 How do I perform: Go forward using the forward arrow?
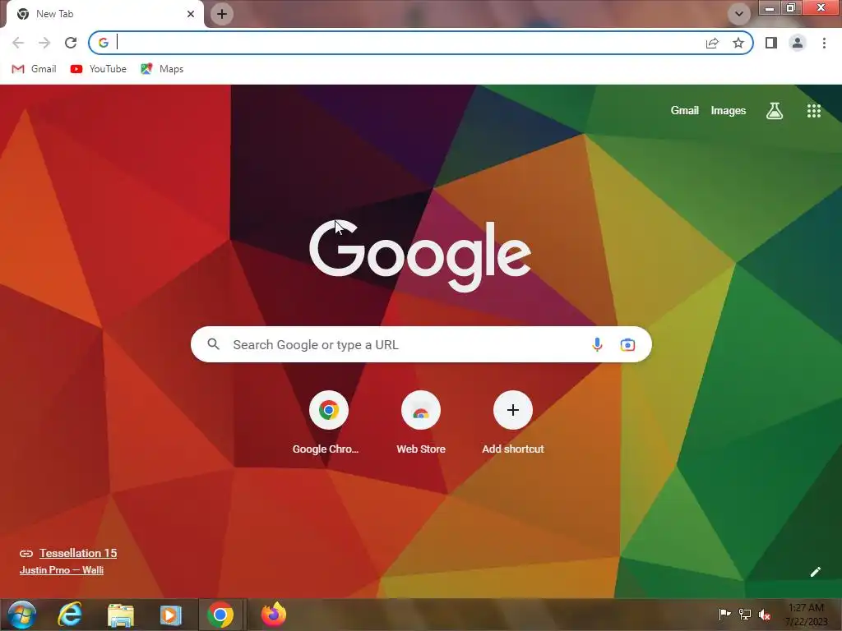(x=44, y=43)
